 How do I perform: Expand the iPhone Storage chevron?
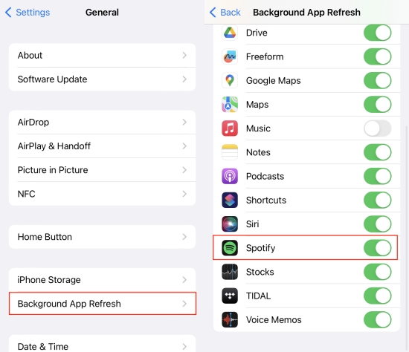(x=184, y=280)
